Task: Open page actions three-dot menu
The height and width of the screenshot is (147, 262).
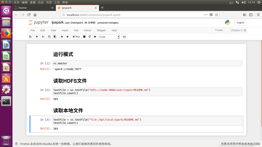Action: tap(206, 15)
